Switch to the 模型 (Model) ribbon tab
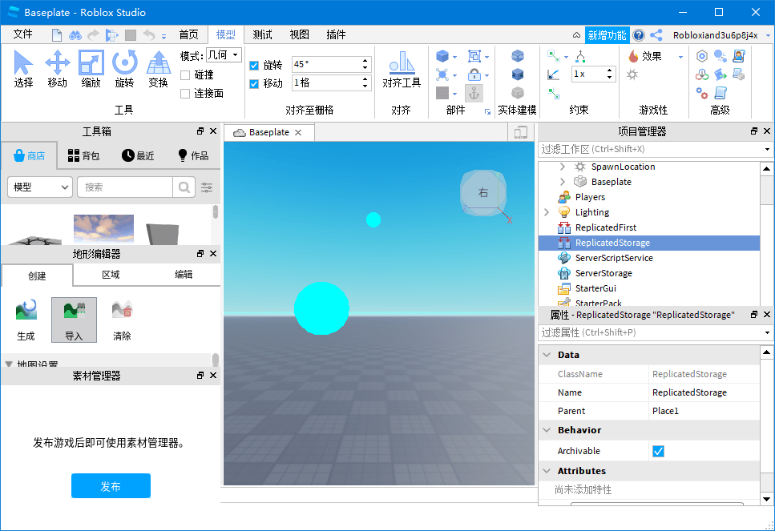Screen dimensions: 775x531 coord(225,34)
